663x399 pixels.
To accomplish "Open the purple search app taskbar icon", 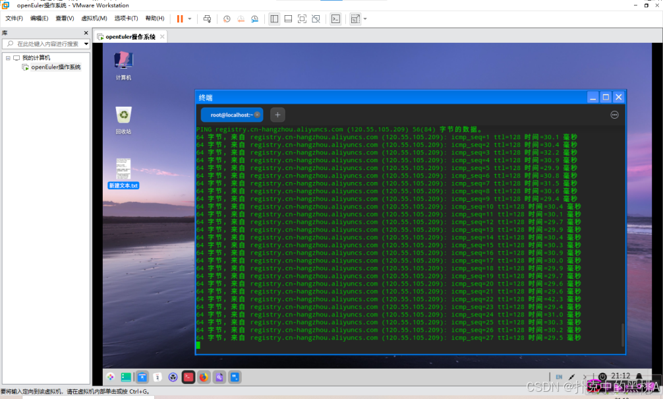I will 219,377.
